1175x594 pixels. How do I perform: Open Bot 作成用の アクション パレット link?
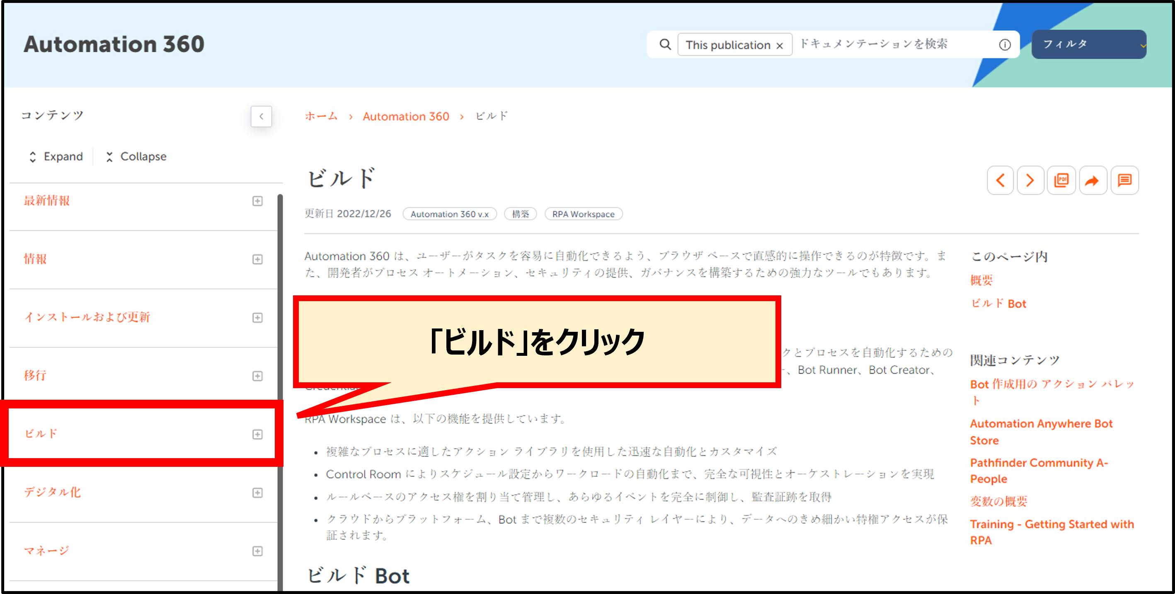(1051, 392)
